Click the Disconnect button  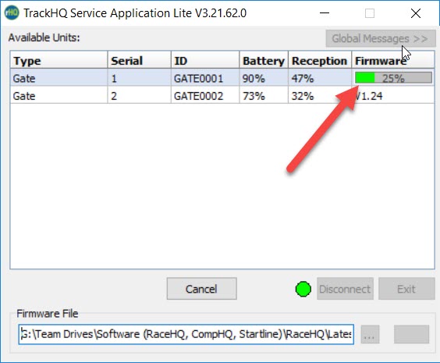tap(345, 289)
